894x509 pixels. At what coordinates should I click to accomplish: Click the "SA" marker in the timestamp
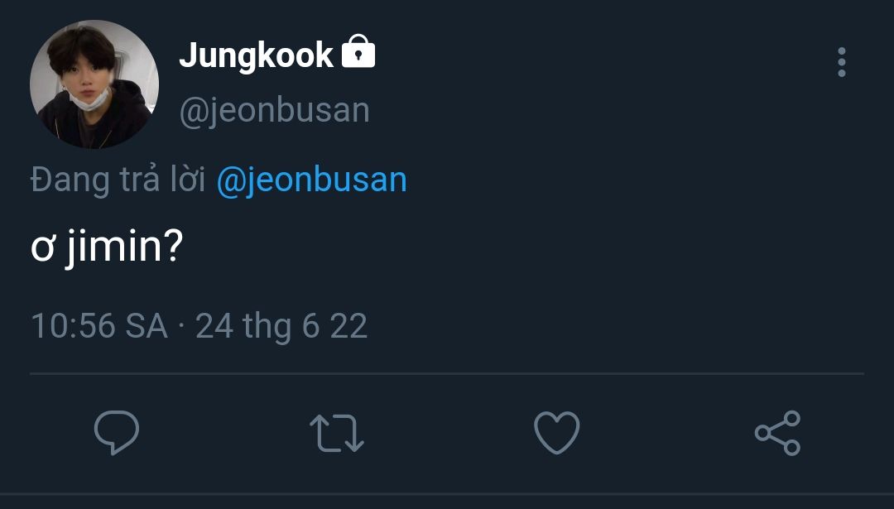pos(147,326)
